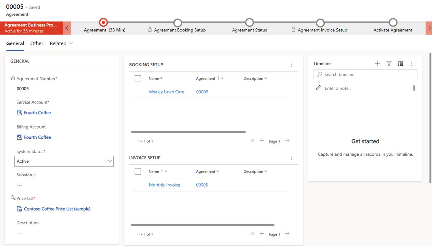Go to next page in Invoice Setup grid
This screenshot has width=432, height=246.
coord(287,234)
